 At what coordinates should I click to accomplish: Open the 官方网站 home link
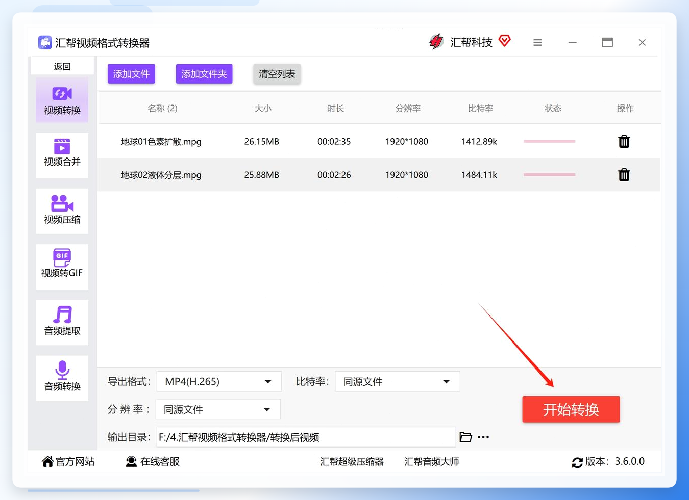(68, 461)
